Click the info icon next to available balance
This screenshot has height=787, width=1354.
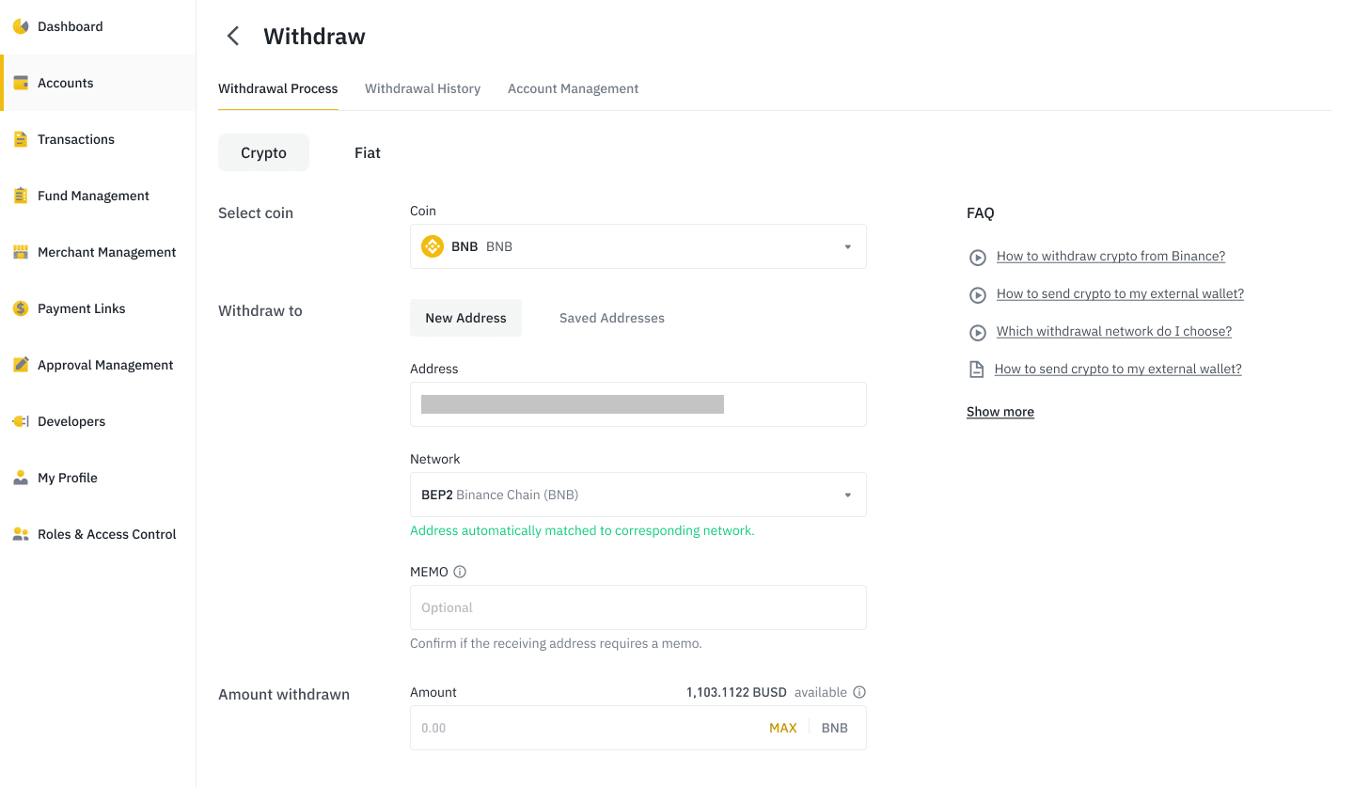[859, 692]
